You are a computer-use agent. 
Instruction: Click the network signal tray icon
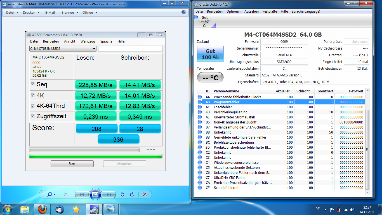click(x=346, y=209)
